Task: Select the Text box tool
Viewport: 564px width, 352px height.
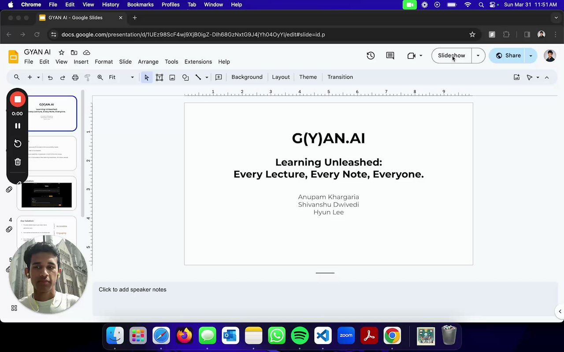Action: click(x=160, y=77)
